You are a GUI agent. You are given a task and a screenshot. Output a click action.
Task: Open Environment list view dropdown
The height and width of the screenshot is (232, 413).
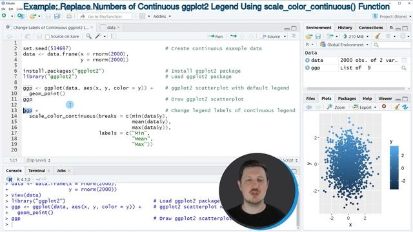tap(390, 36)
